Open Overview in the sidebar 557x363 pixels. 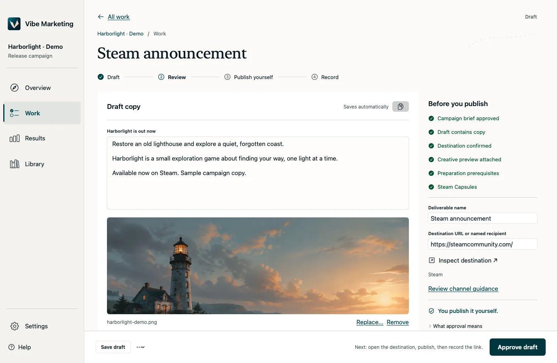(42, 88)
